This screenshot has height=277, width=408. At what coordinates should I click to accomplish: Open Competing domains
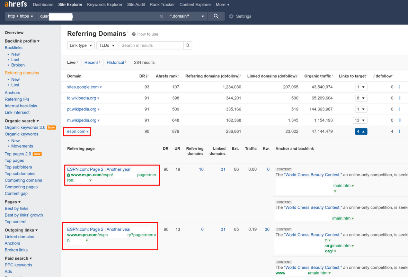click(x=24, y=180)
